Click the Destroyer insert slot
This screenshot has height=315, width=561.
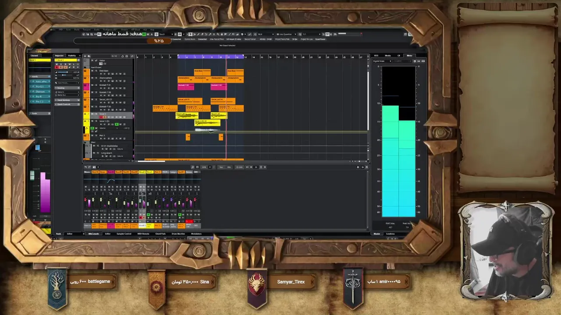pyautogui.click(x=40, y=91)
